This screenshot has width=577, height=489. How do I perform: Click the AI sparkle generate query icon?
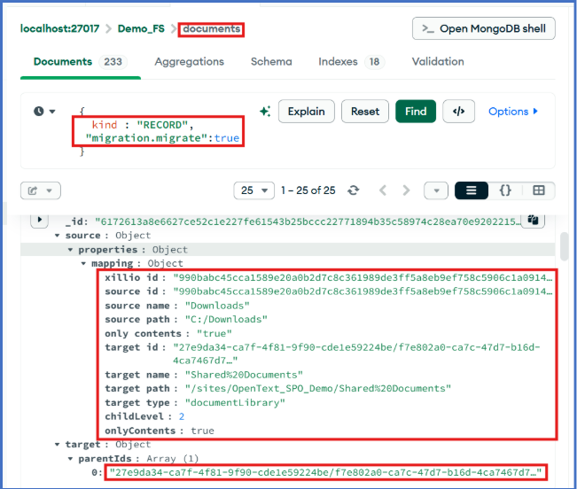coord(265,111)
